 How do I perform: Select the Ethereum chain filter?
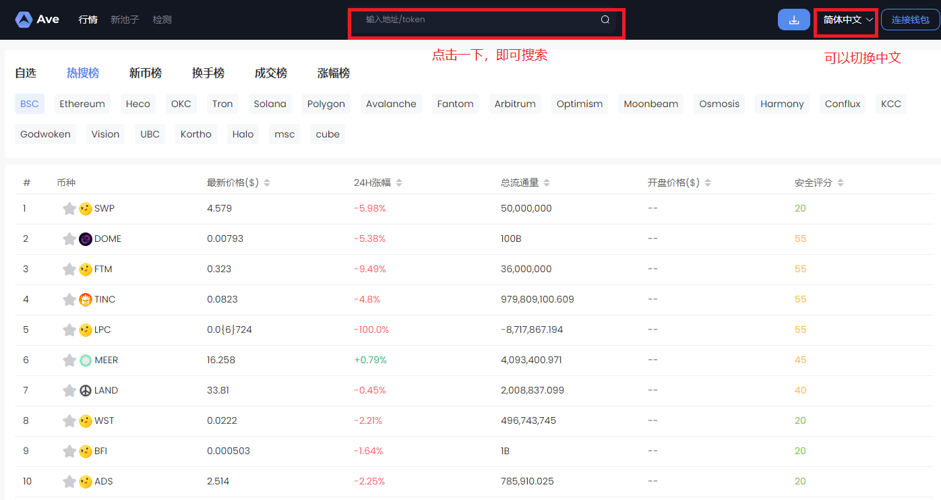tap(82, 104)
